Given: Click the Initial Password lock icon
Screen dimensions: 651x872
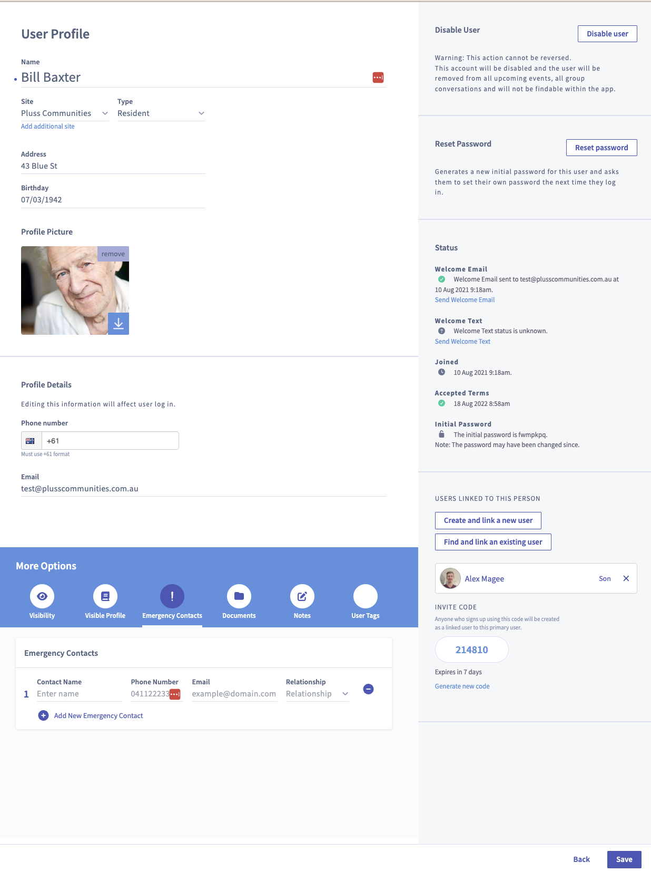Looking at the screenshot, I should (442, 434).
